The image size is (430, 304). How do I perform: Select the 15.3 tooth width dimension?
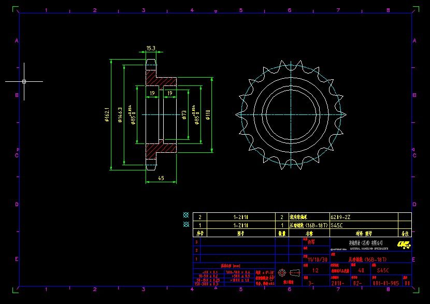151,49
